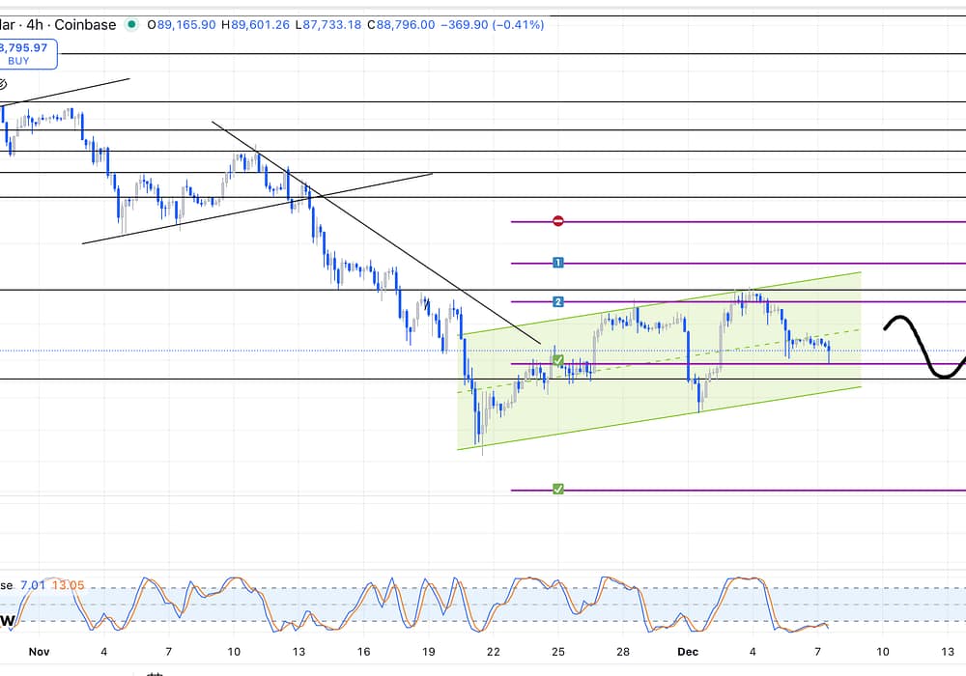The width and height of the screenshot is (966, 676).
Task: Select the target marker labeled 1
Action: tap(558, 263)
